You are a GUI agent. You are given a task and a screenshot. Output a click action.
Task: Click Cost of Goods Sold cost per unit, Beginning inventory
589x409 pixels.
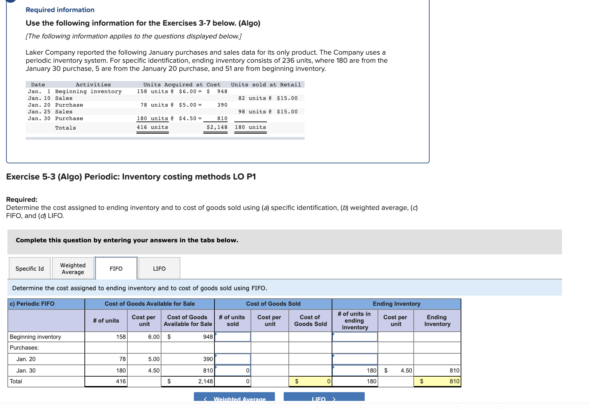point(270,337)
